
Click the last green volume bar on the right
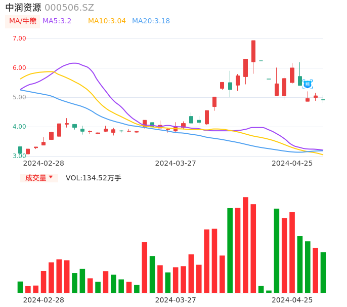[323, 272]
